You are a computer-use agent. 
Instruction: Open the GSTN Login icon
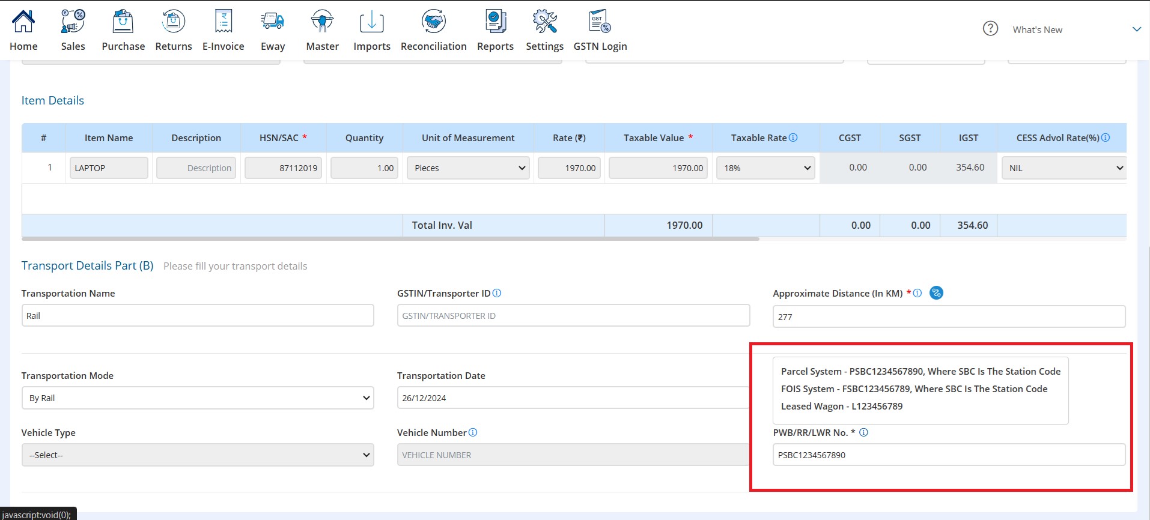click(x=600, y=22)
